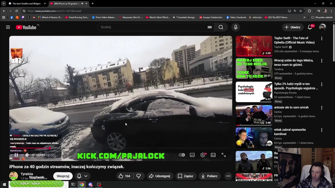Open the YouTube notifications bell
The image size is (335, 188).
310,27
